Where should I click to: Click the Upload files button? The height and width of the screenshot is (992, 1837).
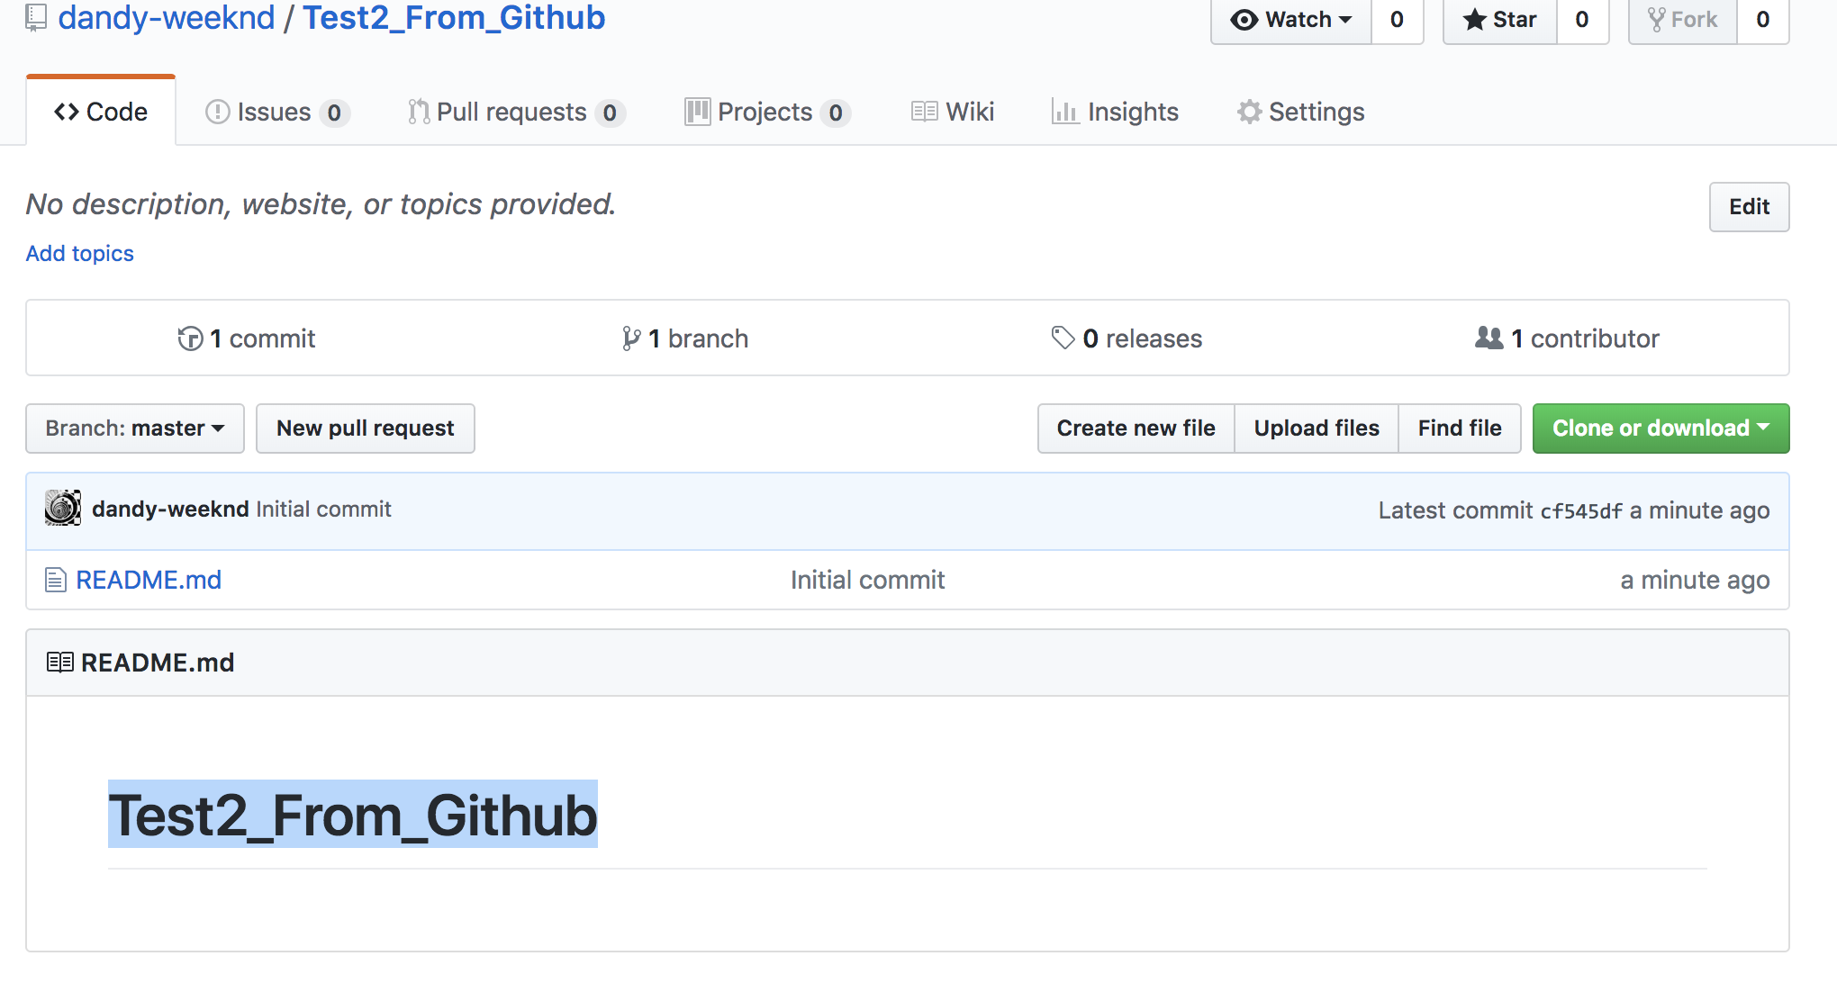coord(1317,428)
